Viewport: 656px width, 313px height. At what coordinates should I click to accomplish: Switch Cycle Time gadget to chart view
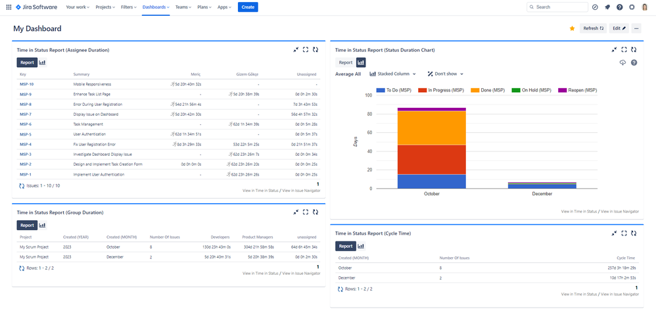tap(361, 246)
